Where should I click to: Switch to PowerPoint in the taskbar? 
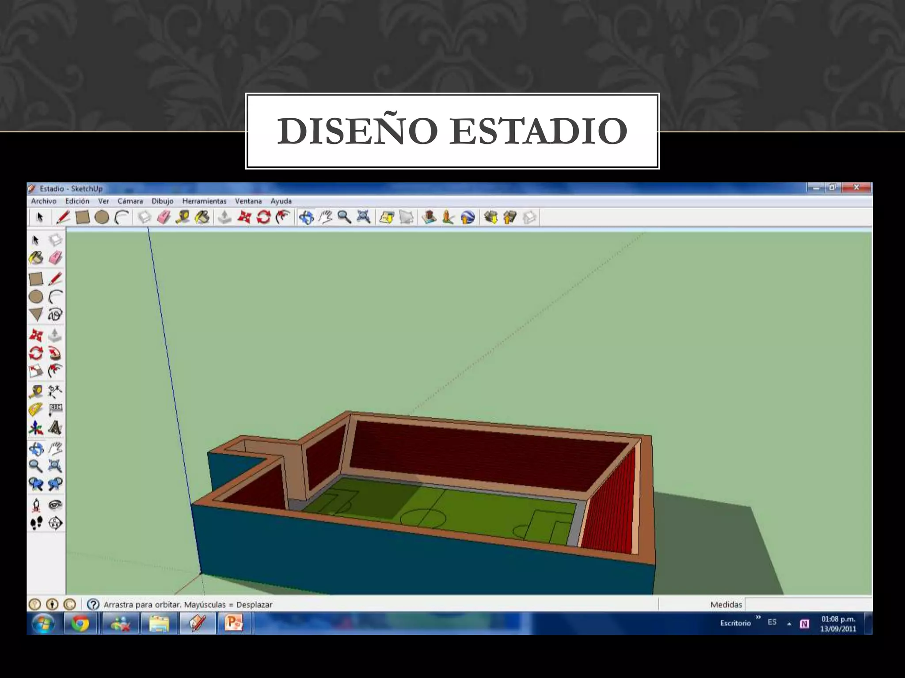tap(234, 623)
